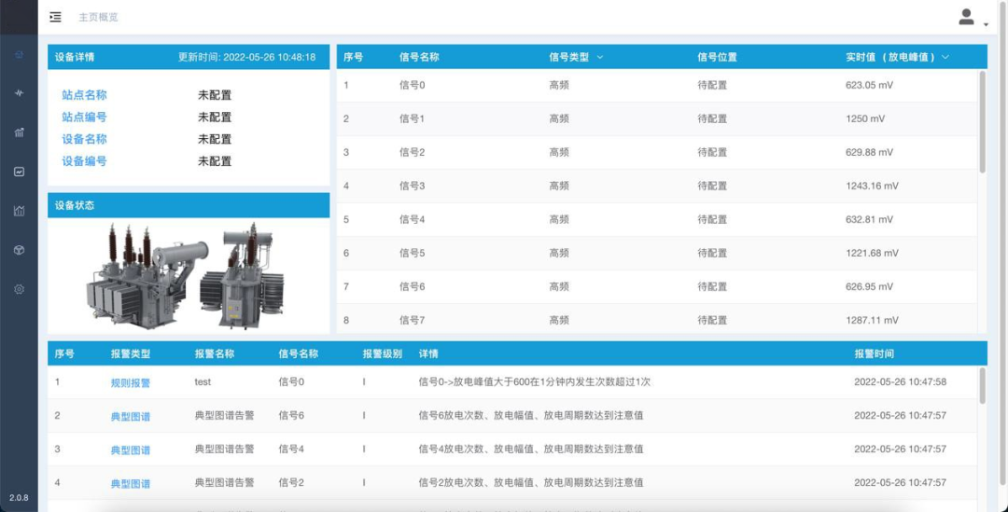Click the 信号4放电次数 detail text
Image resolution: width=1008 pixels, height=512 pixels.
[531, 449]
